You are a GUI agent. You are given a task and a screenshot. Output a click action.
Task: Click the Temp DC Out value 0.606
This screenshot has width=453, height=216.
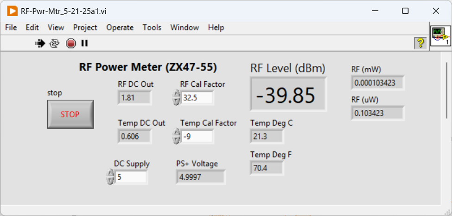[x=134, y=136]
